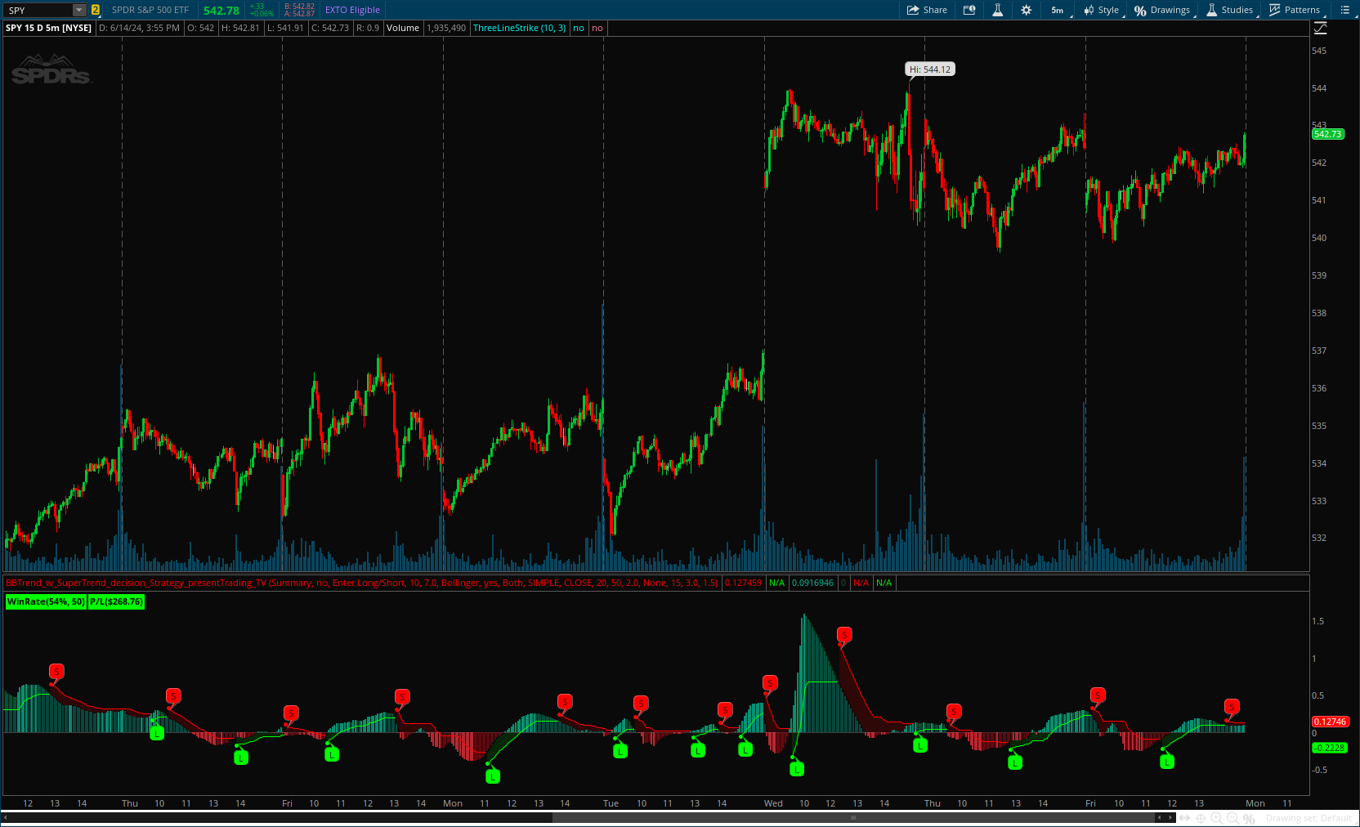Click the SPDR S&P 500 ETF name

150,10
